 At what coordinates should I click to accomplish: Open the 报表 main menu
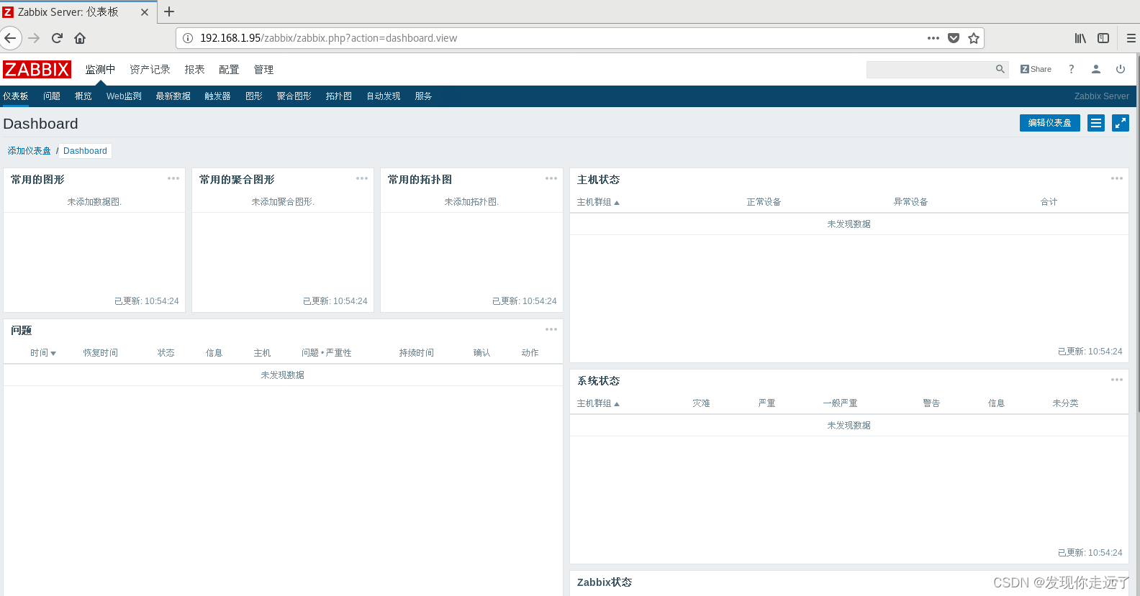click(194, 70)
